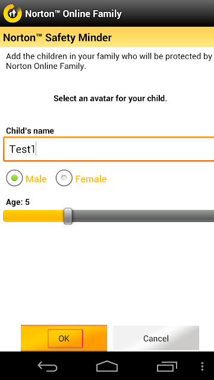Select the Male radio button
214x380 pixels.
click(14, 178)
